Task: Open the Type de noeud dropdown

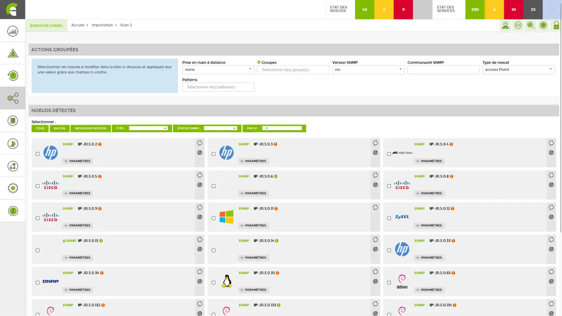Action: tap(518, 70)
